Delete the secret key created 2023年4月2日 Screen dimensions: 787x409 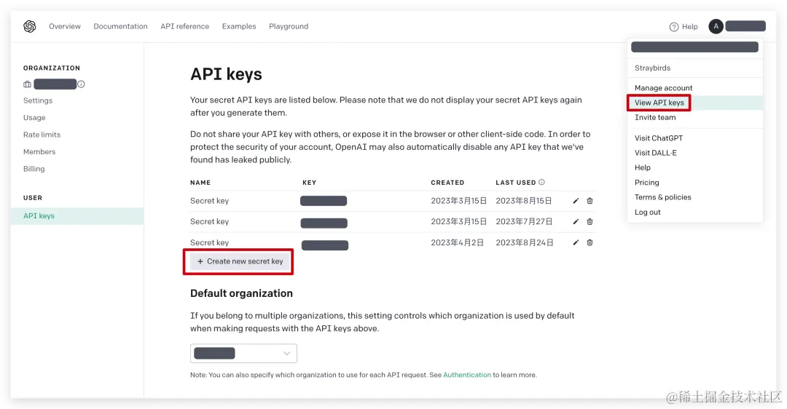click(590, 242)
